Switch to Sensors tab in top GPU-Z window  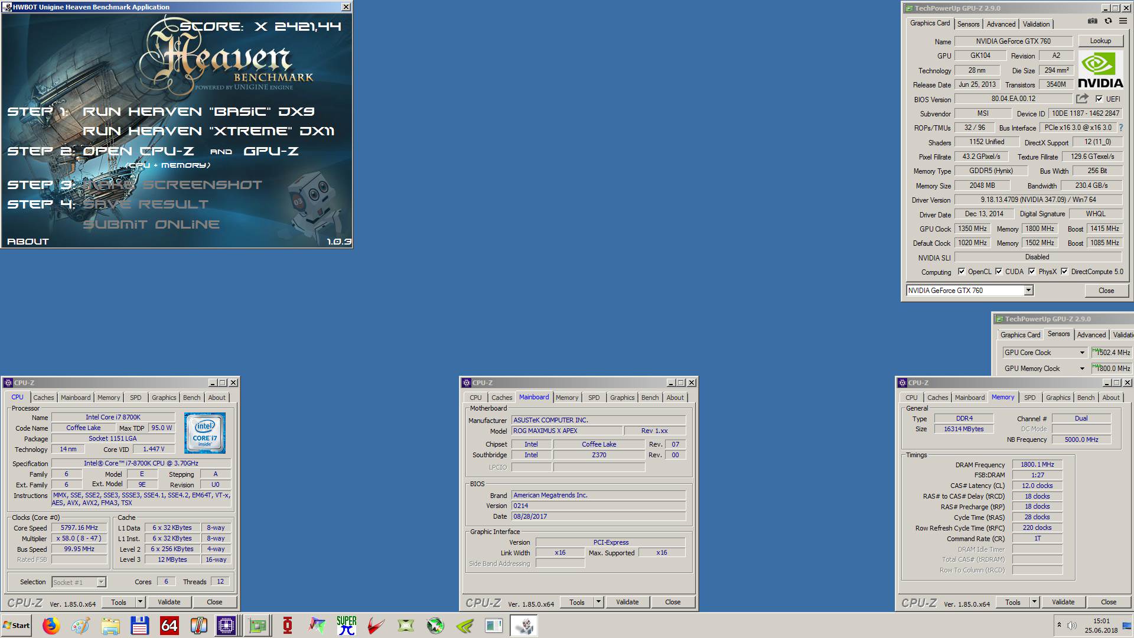coord(968,24)
